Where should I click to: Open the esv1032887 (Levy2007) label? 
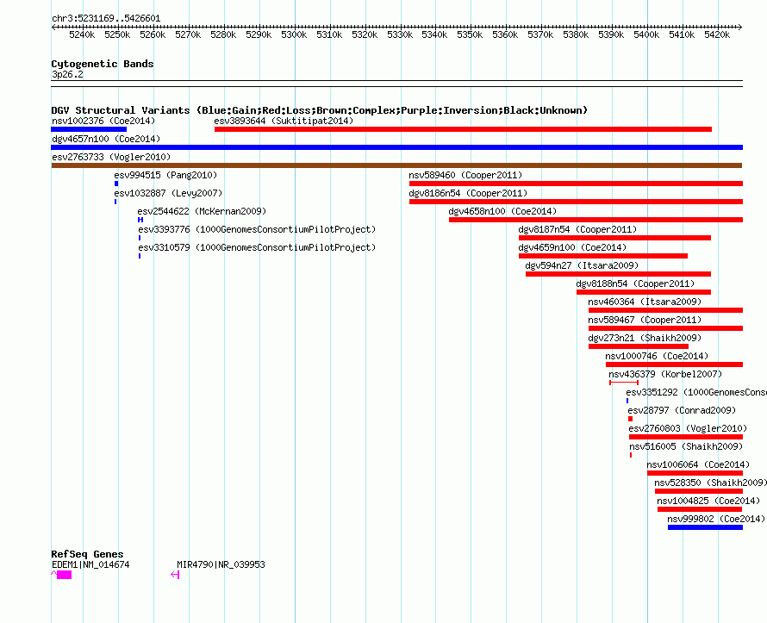click(168, 193)
